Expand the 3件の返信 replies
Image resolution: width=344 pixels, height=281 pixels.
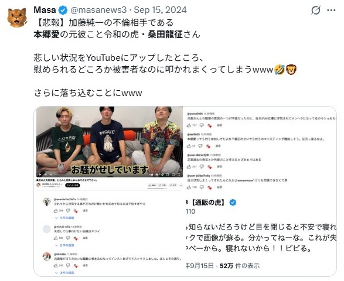64,273
